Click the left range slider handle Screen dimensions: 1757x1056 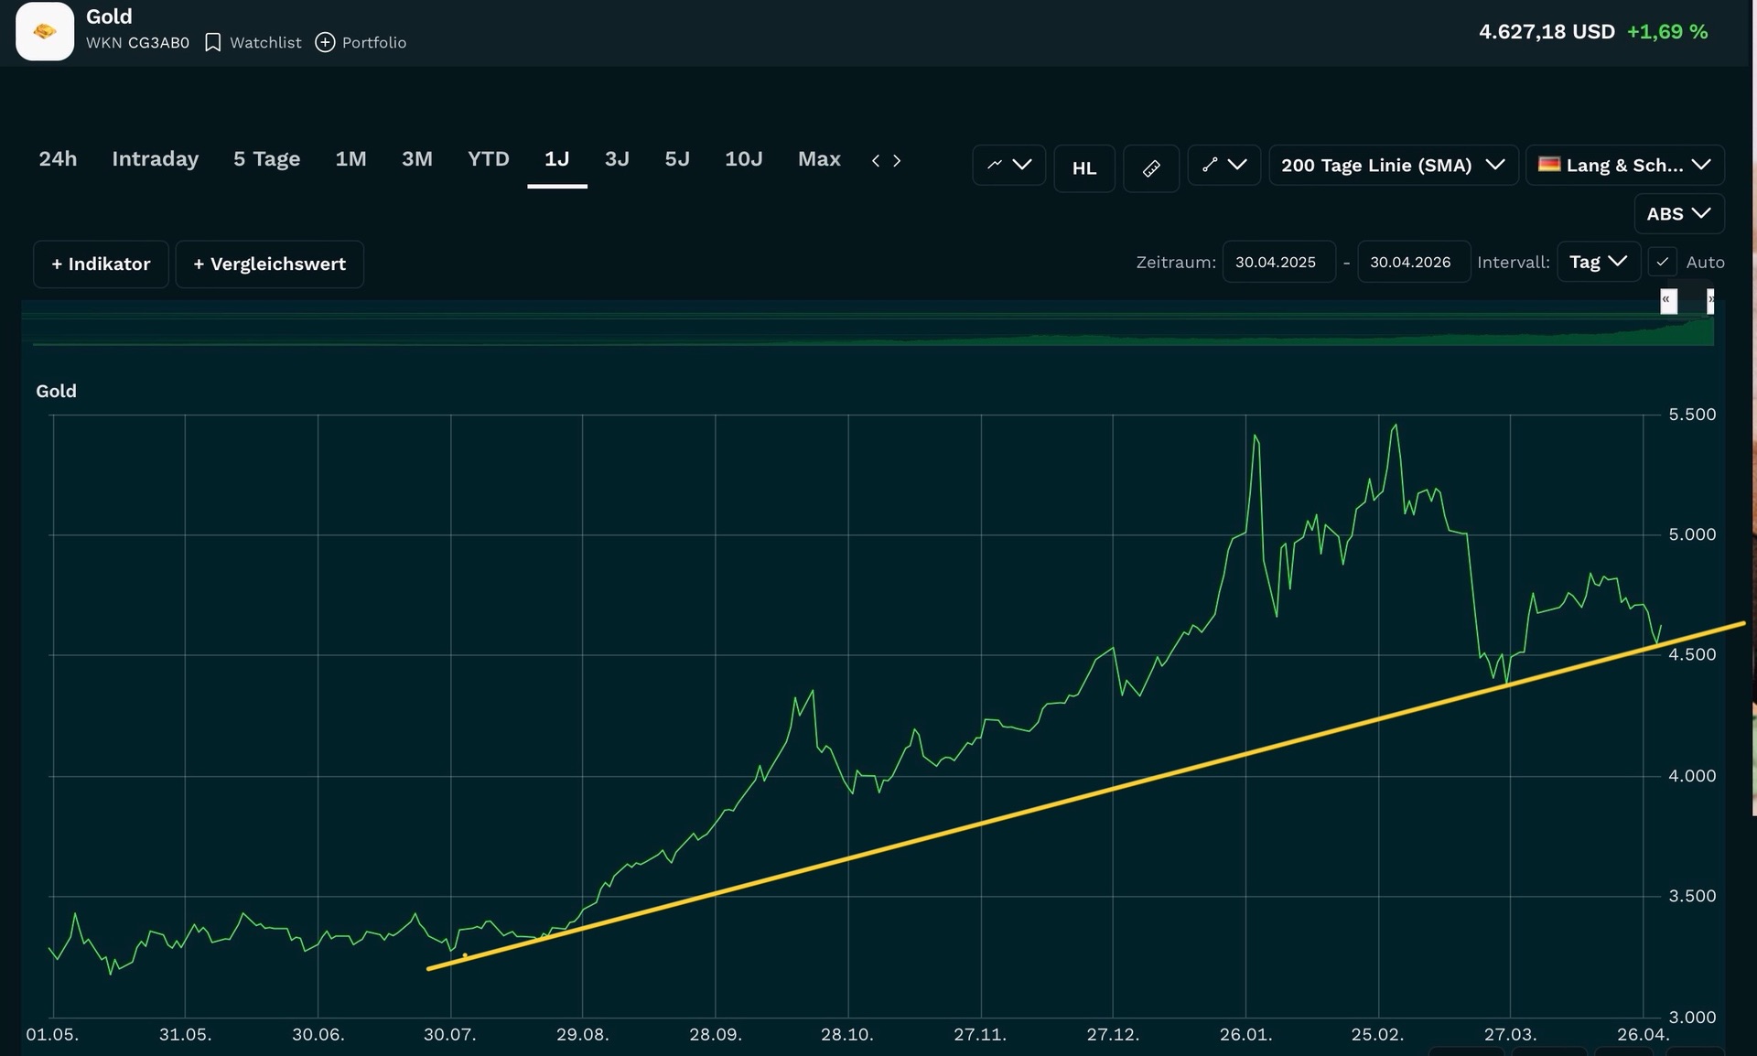pyautogui.click(x=1668, y=301)
